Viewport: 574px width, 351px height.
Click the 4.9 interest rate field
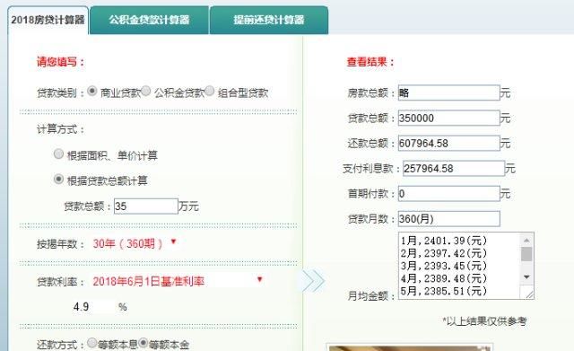click(93, 307)
